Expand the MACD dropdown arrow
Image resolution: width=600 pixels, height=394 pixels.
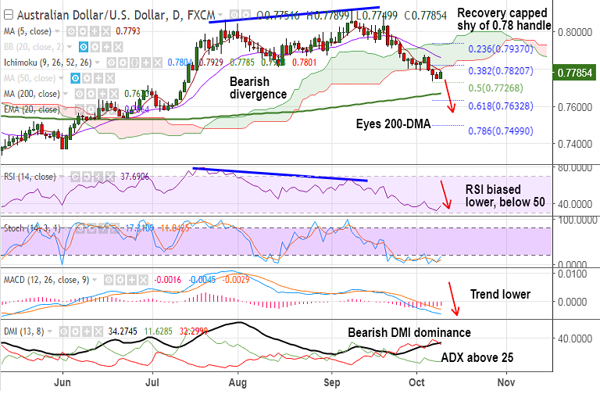pos(95,281)
